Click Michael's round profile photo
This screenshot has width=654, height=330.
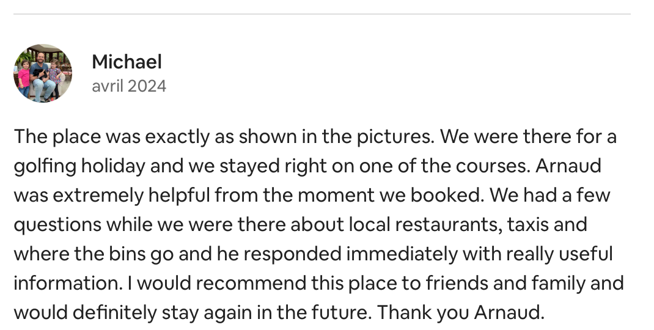point(43,73)
